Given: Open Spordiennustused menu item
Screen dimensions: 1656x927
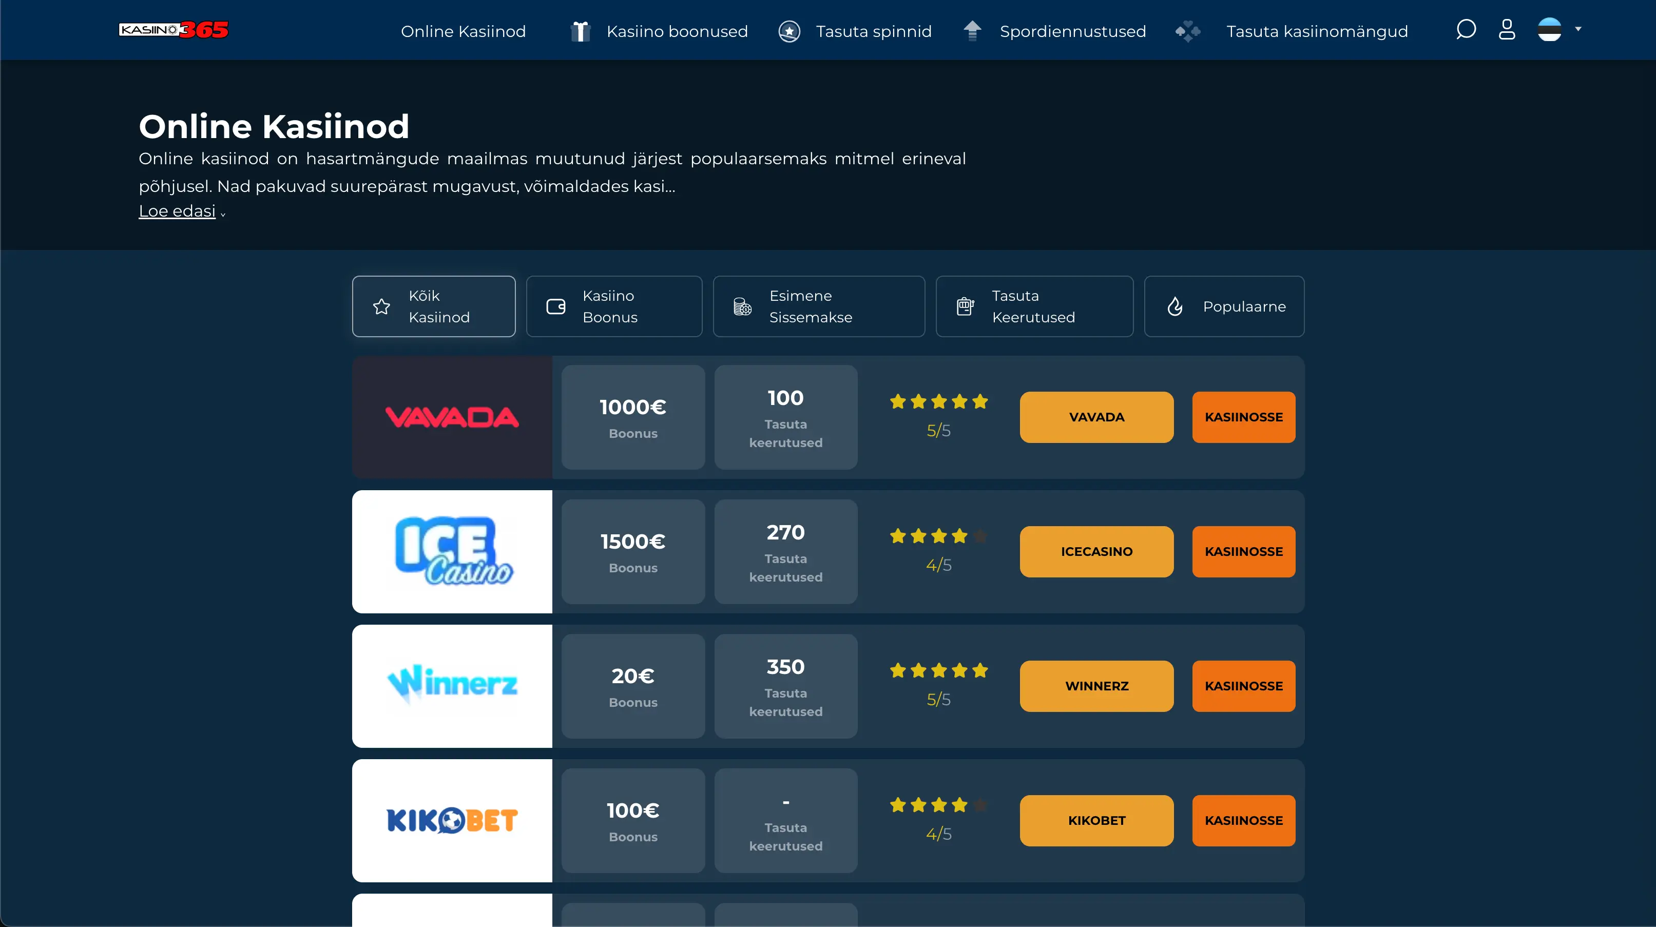Looking at the screenshot, I should point(1072,31).
